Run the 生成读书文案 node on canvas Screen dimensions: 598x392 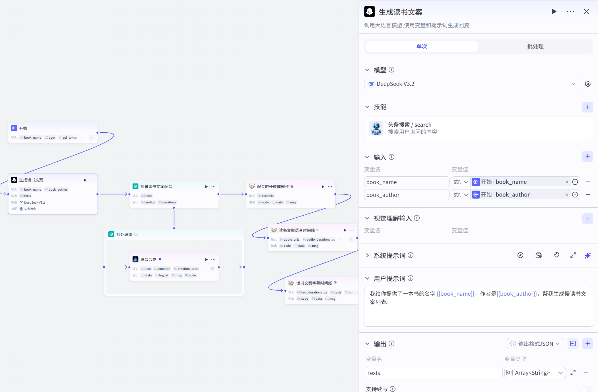tap(85, 180)
